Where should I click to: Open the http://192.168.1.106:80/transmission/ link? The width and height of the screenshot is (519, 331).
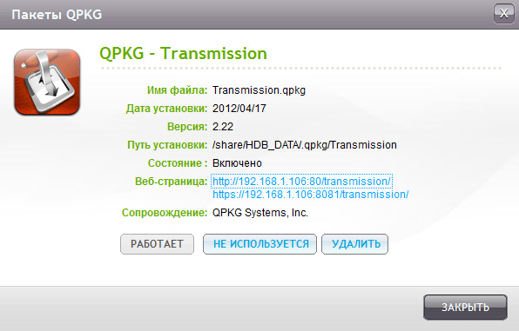click(301, 182)
